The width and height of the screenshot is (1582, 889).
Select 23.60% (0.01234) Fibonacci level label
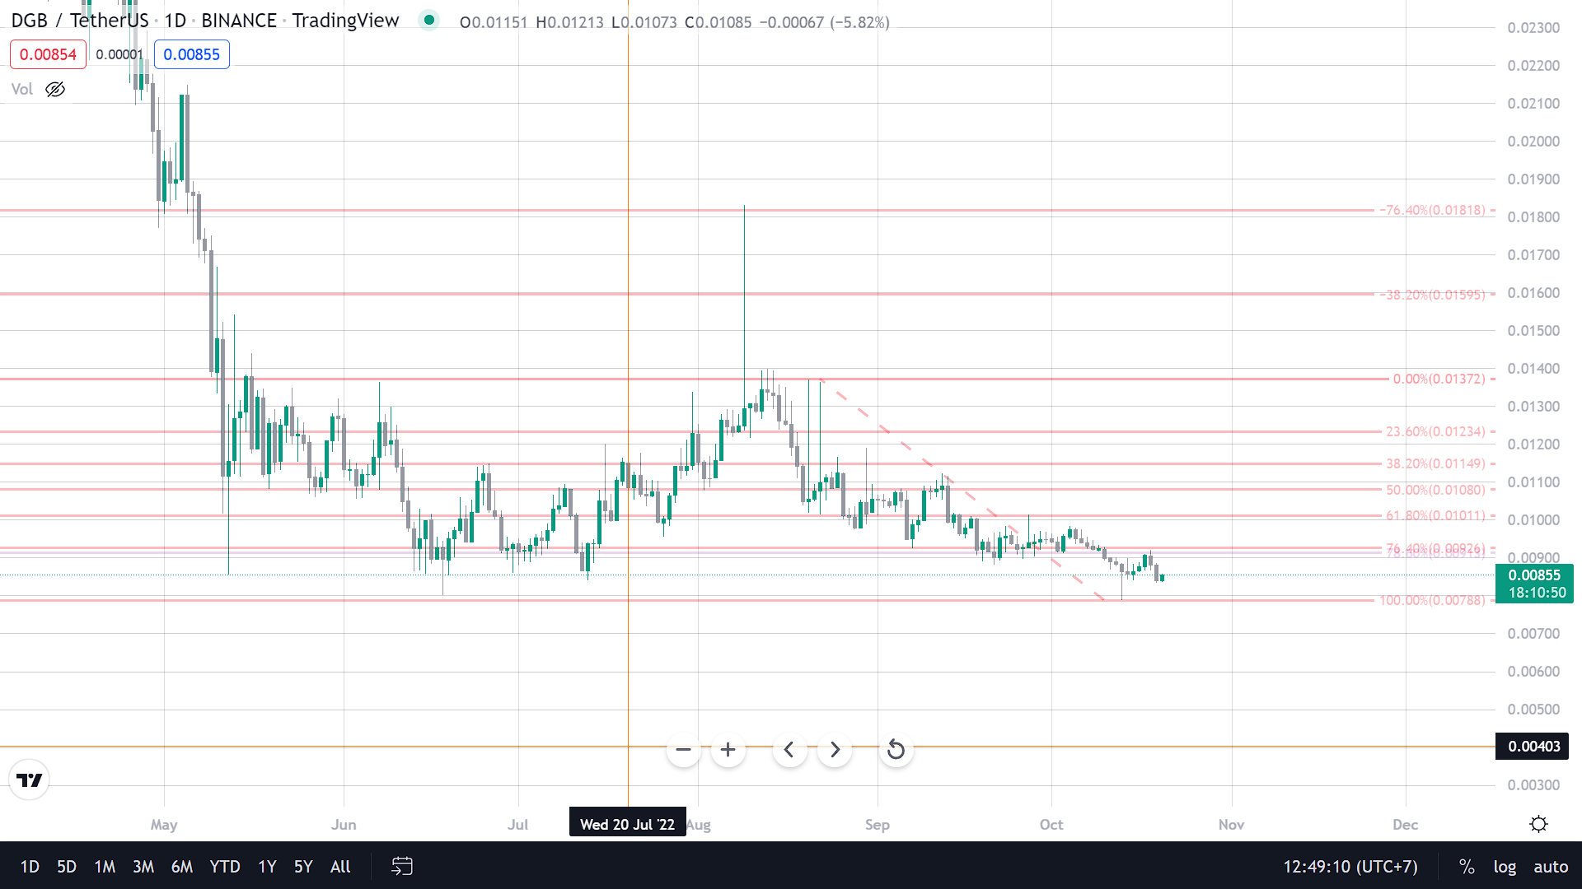coord(1435,431)
